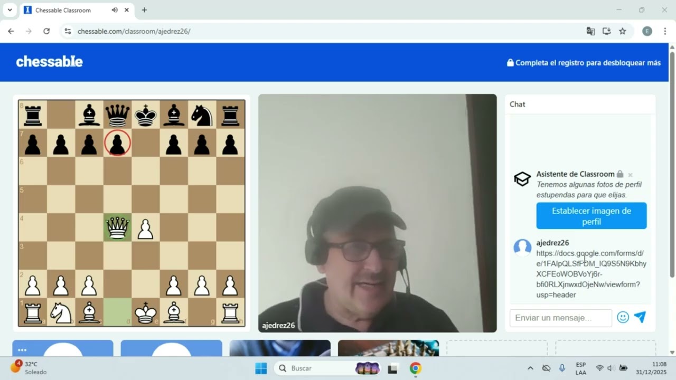Open the Google Forms link in chat
676x380 pixels.
[x=591, y=274]
